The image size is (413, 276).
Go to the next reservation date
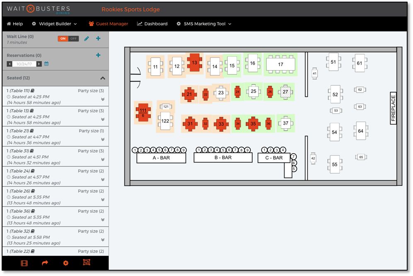(39, 64)
